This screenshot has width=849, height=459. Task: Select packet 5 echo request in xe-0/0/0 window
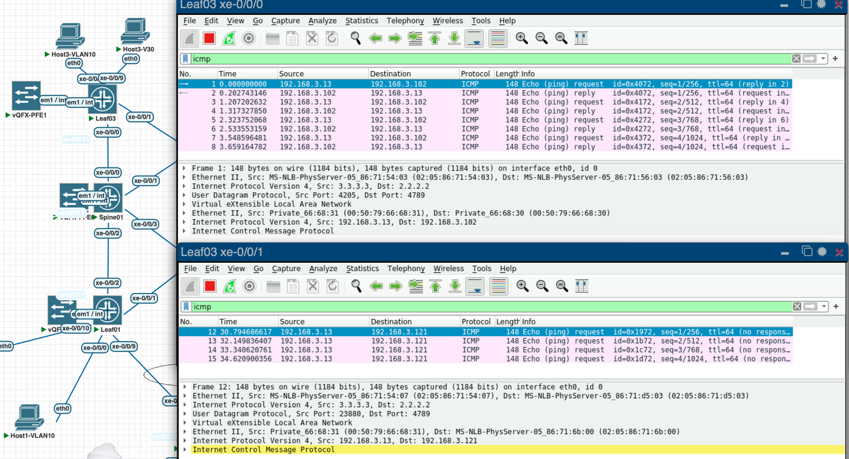coord(485,120)
